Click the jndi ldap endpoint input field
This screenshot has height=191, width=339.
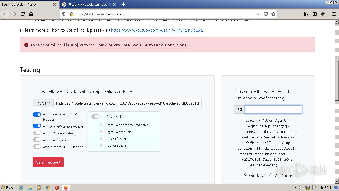(127, 103)
